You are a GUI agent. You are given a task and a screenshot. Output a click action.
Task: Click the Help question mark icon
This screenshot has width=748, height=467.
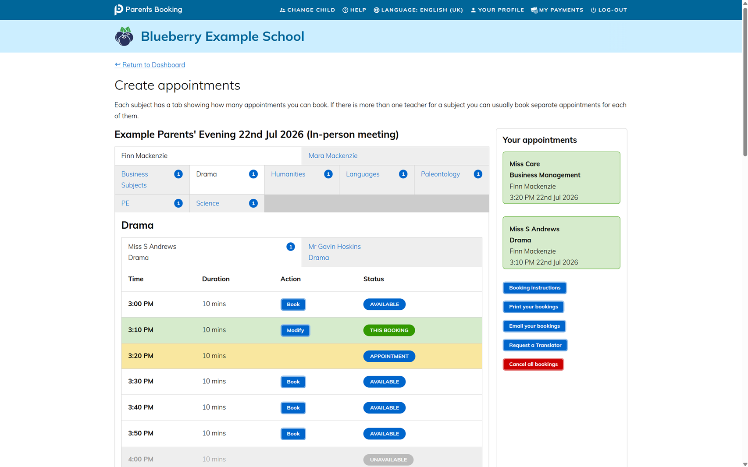pos(345,10)
